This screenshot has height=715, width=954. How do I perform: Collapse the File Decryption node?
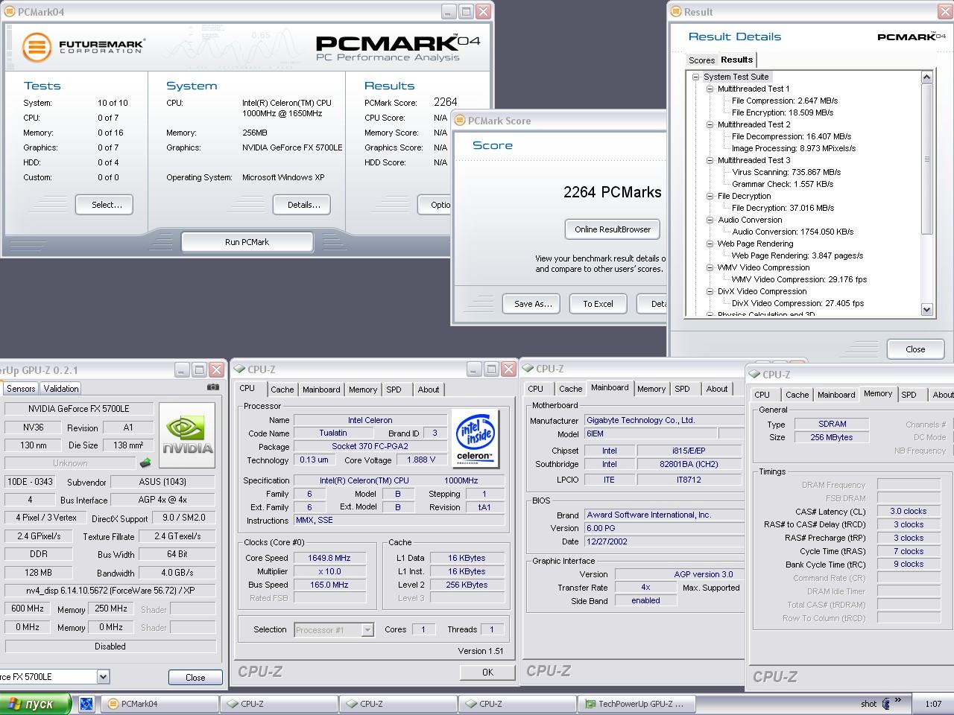coord(710,196)
